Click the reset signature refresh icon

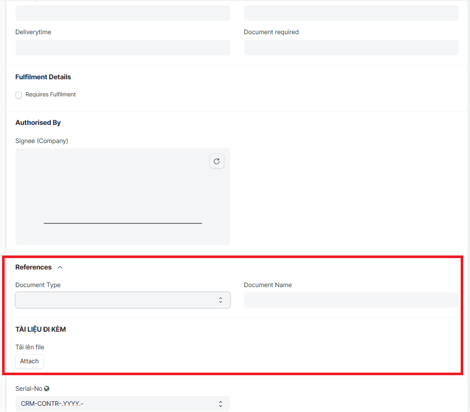(x=217, y=162)
